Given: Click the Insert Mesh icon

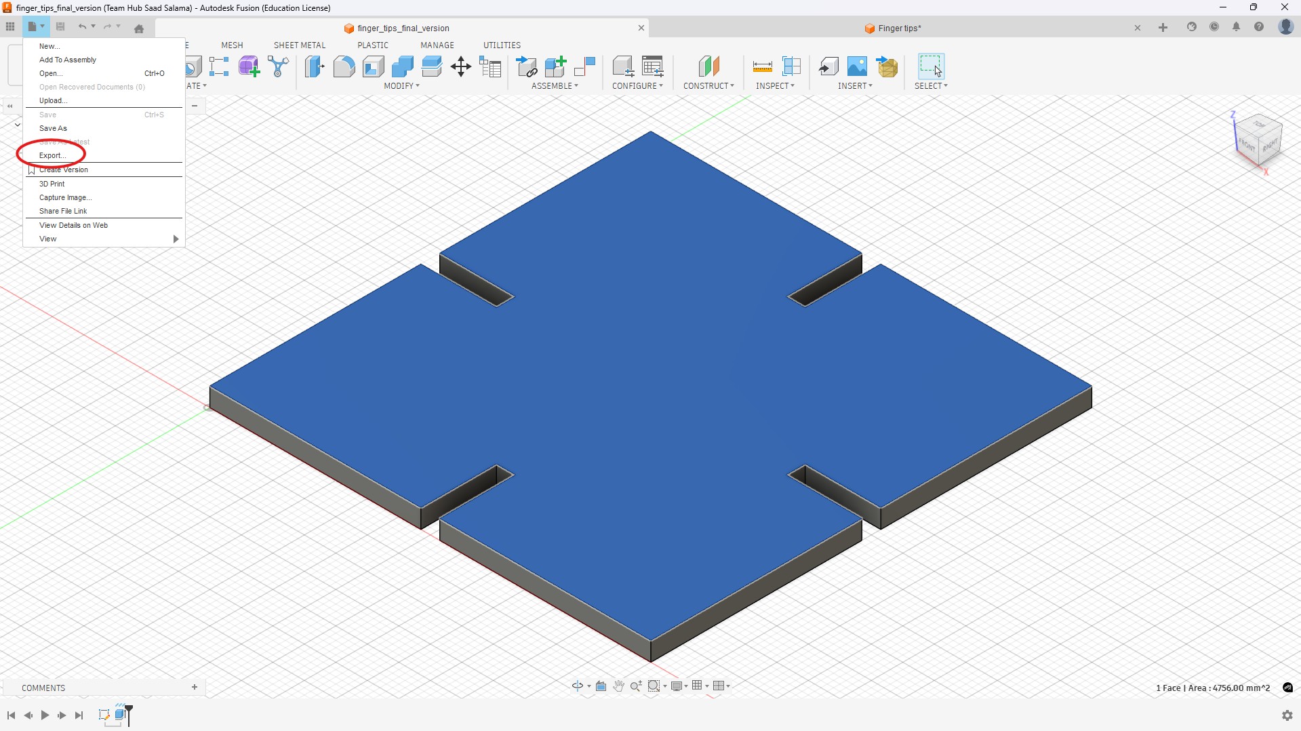Looking at the screenshot, I should [887, 66].
